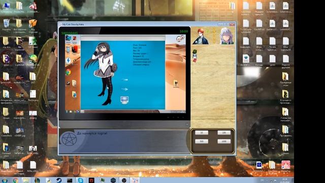Screen dimensions: 325x183
Task: Click the lightning bolt icon in-game
Action: (x=68, y=60)
